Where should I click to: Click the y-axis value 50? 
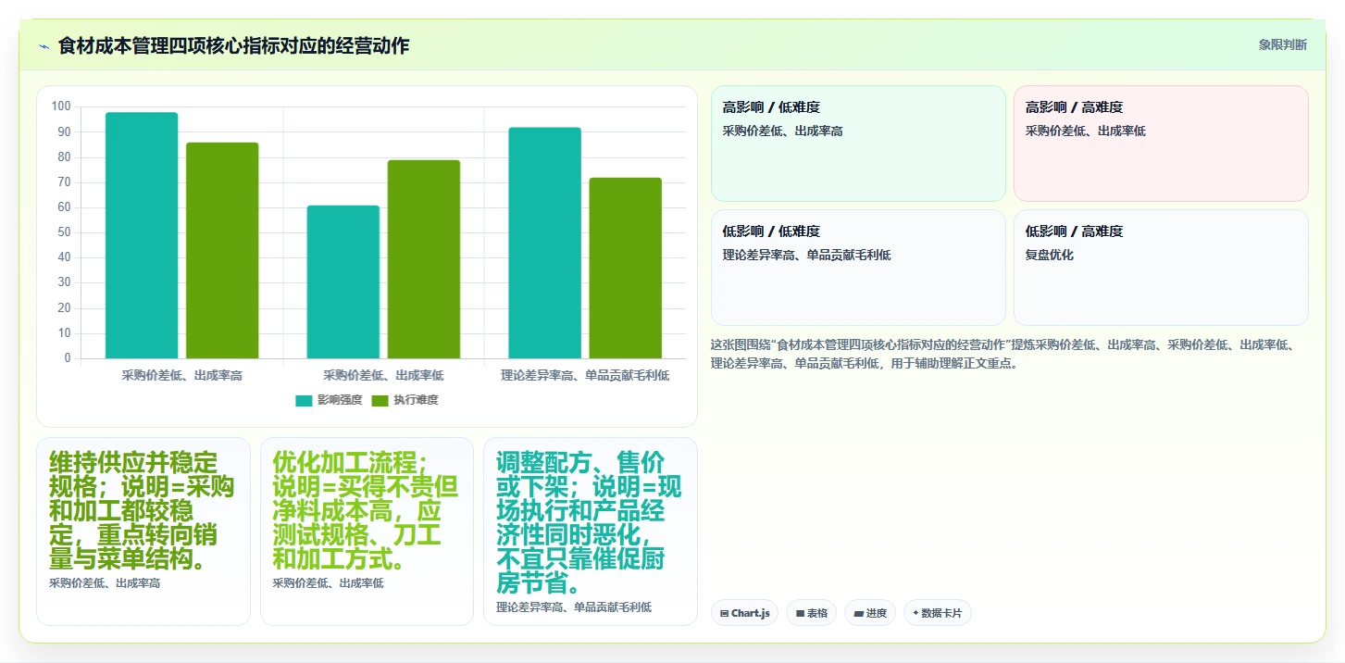(x=65, y=232)
